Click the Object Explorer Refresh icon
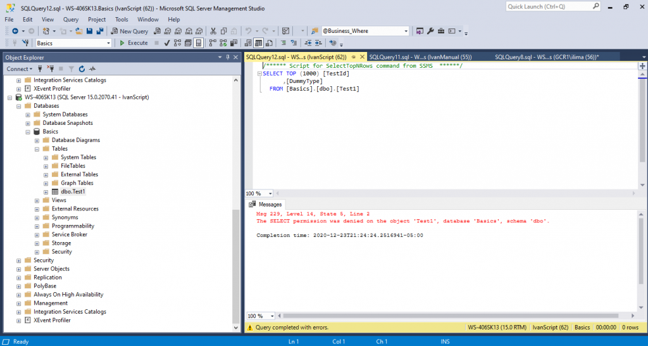 coord(82,68)
